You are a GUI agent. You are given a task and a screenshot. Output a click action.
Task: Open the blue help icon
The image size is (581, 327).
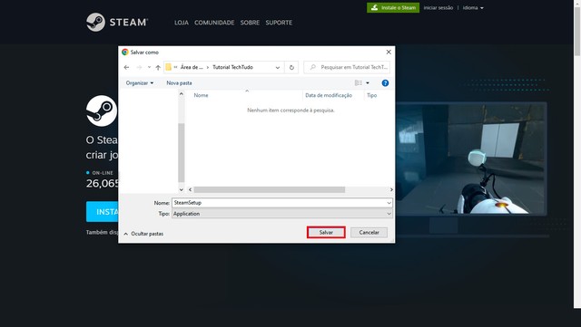pos(385,82)
